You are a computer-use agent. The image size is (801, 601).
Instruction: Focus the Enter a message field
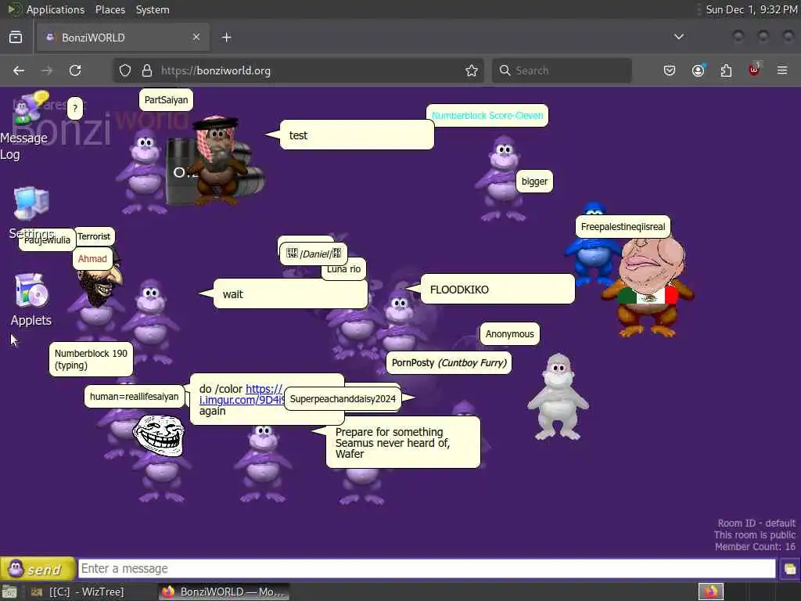[x=426, y=568]
